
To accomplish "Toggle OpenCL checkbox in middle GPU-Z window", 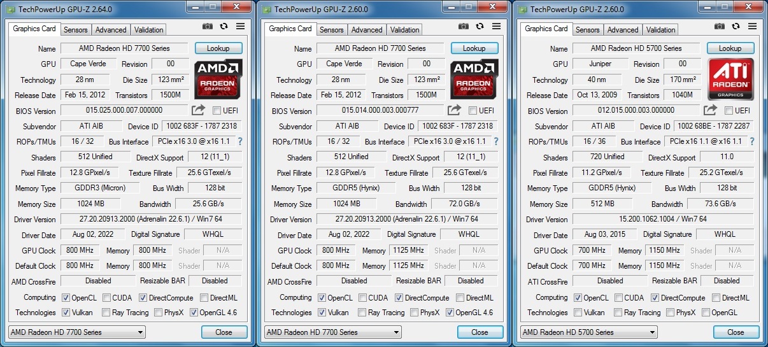I will click(x=322, y=297).
